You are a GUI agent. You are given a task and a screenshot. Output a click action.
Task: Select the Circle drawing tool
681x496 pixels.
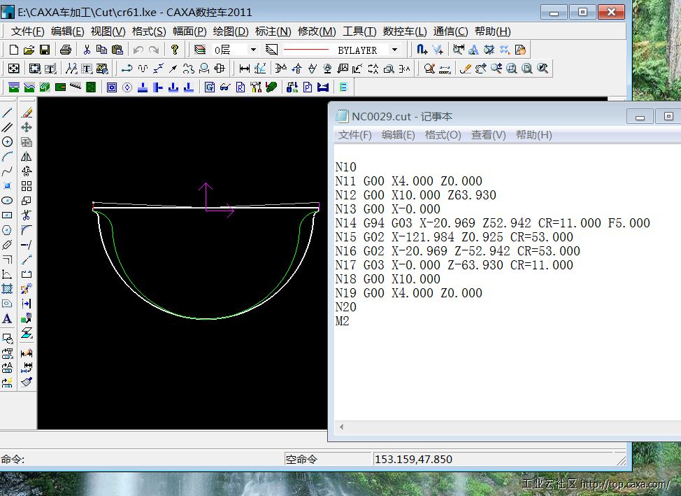(x=8, y=142)
